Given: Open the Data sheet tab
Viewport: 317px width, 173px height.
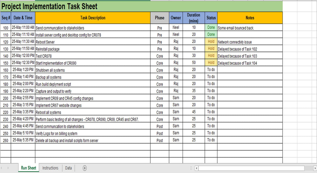Looking at the screenshot, I should [x=68, y=168].
